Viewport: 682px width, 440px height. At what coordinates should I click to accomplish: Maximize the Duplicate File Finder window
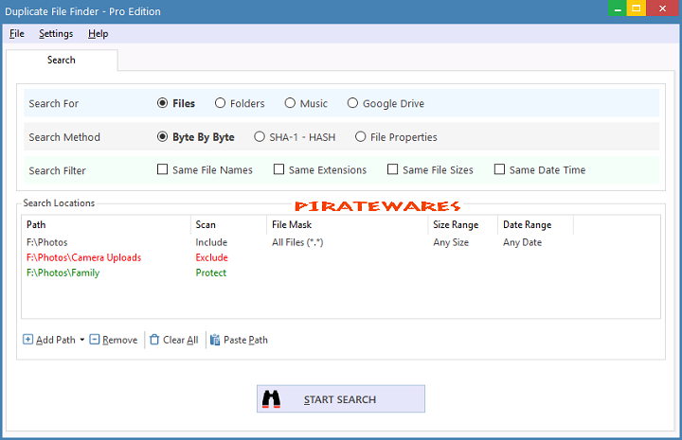pos(637,9)
